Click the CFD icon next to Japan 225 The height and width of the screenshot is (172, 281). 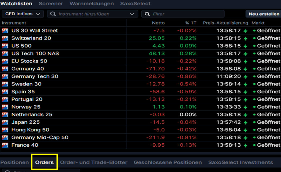pyautogui.click(x=5, y=122)
